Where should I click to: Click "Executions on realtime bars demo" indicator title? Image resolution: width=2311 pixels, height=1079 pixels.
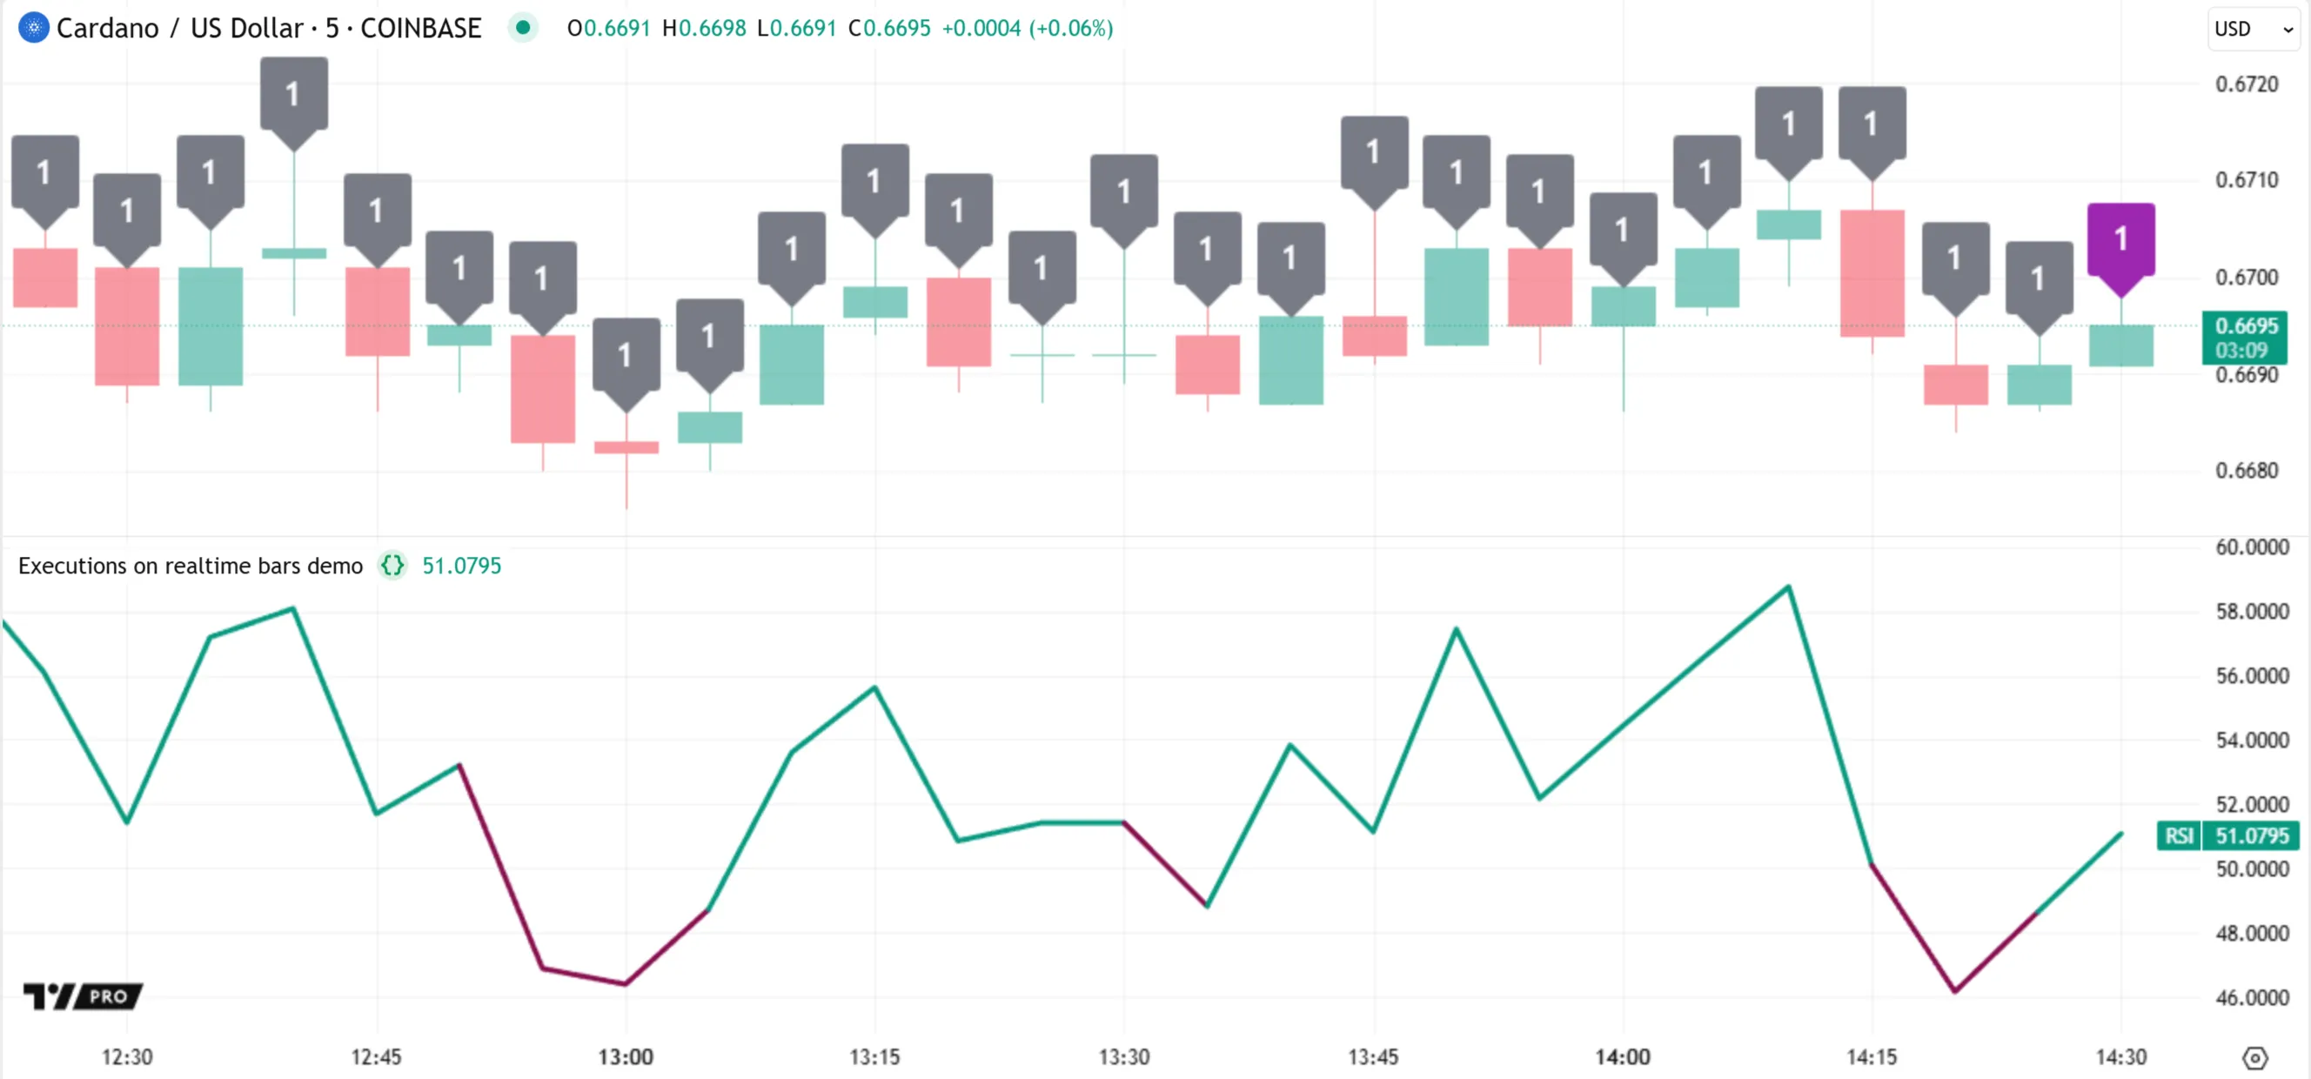pyautogui.click(x=191, y=566)
